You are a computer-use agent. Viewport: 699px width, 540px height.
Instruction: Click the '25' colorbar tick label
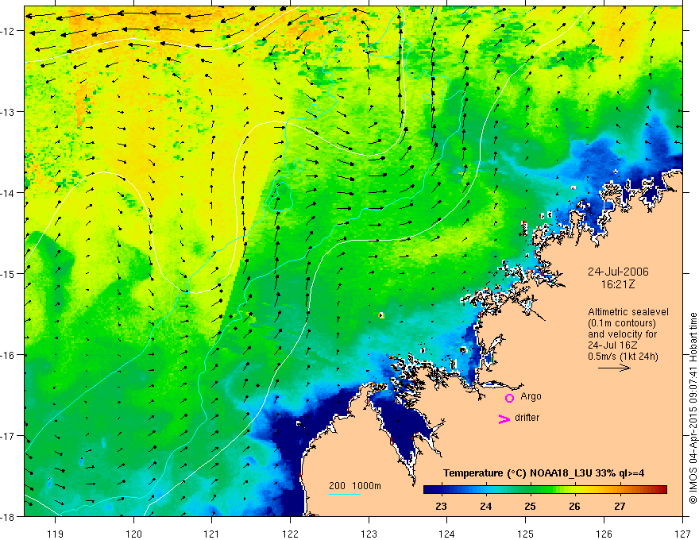pos(530,506)
